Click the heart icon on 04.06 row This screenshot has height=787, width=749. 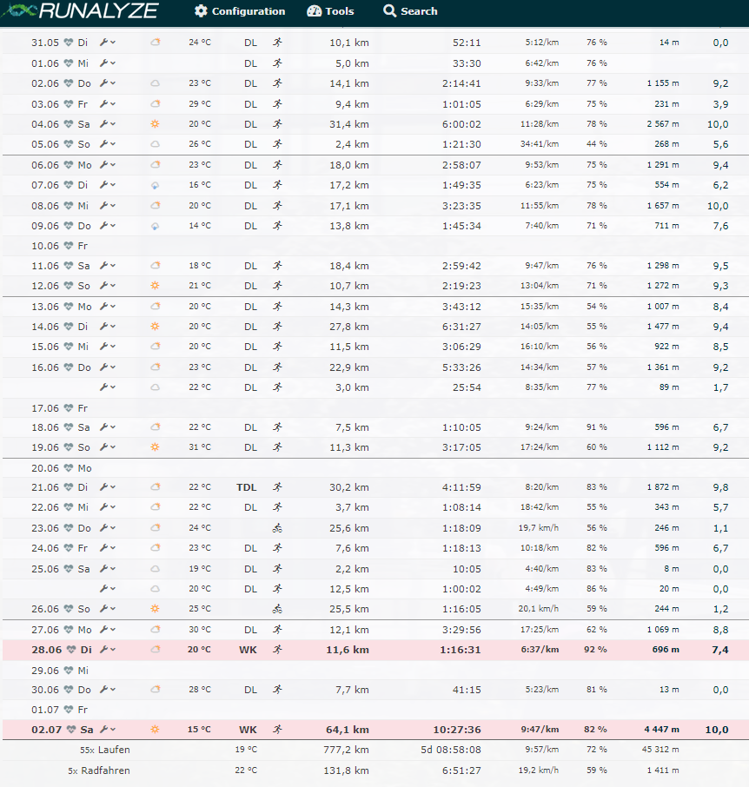(x=69, y=124)
